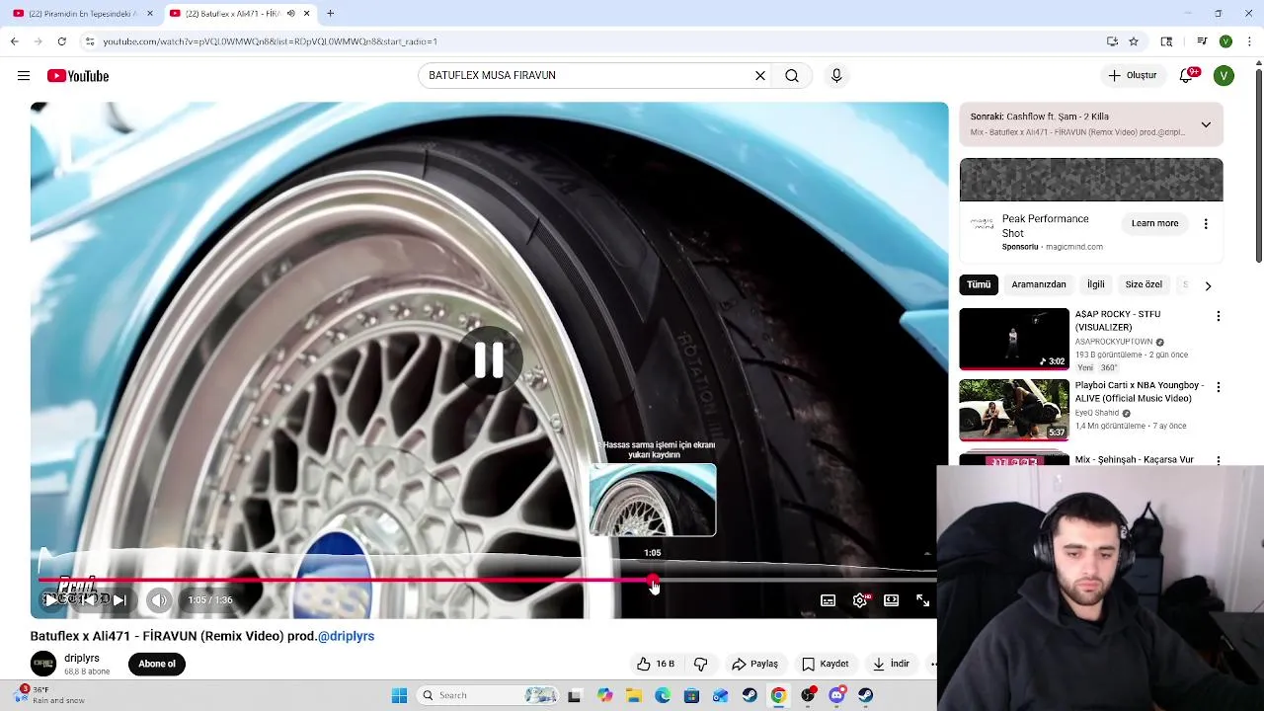Viewport: 1264px width, 711px height.
Task: Open Chrome three-dot menu
Action: coord(1250,41)
